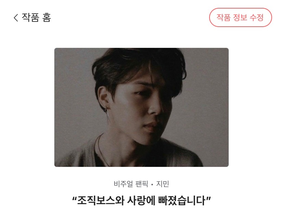Click the word 홈 in the header

47,18
